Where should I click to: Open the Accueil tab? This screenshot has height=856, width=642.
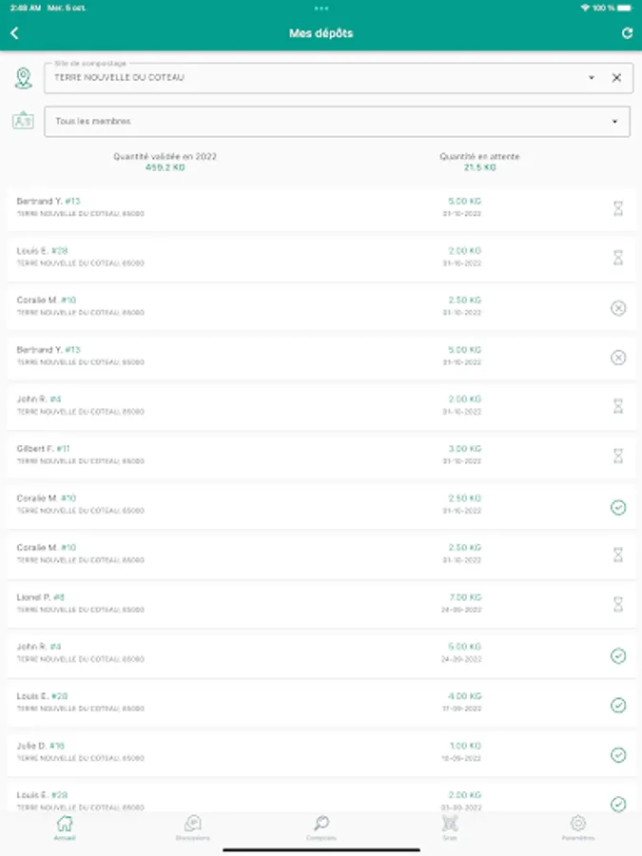[65, 827]
